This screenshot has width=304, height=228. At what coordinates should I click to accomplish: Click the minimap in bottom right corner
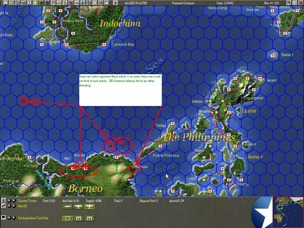click(288, 212)
